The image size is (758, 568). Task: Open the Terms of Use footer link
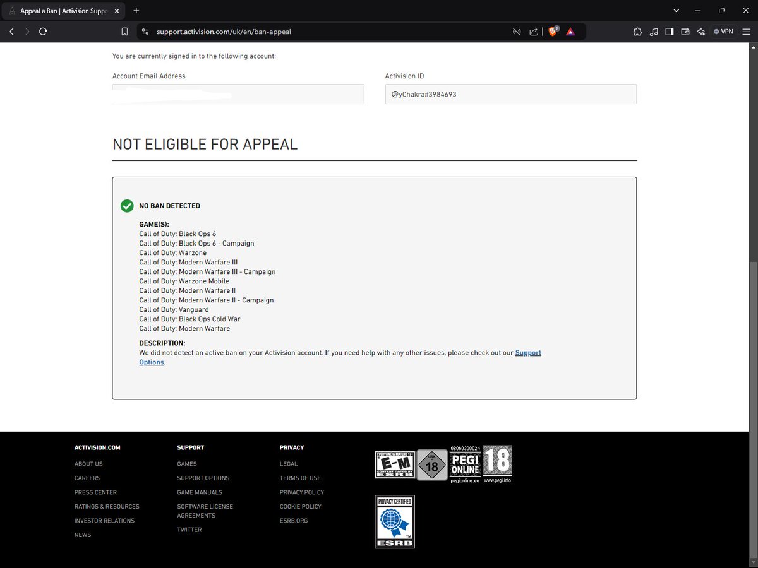point(300,478)
